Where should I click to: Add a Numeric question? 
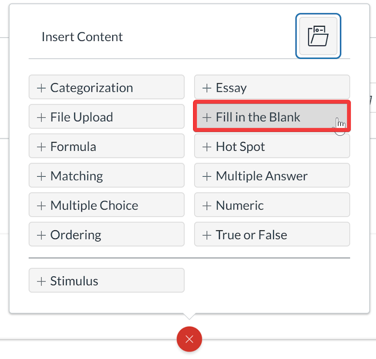pos(272,205)
